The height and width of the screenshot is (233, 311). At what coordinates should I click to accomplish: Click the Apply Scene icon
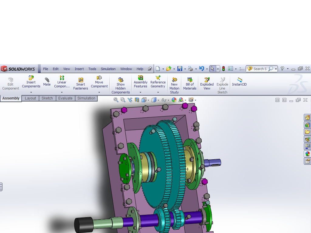click(181, 100)
